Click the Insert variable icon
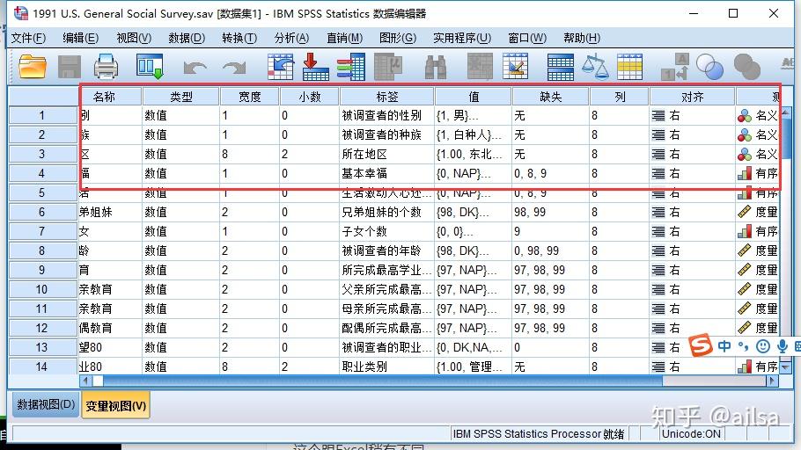The image size is (801, 450). coord(516,67)
